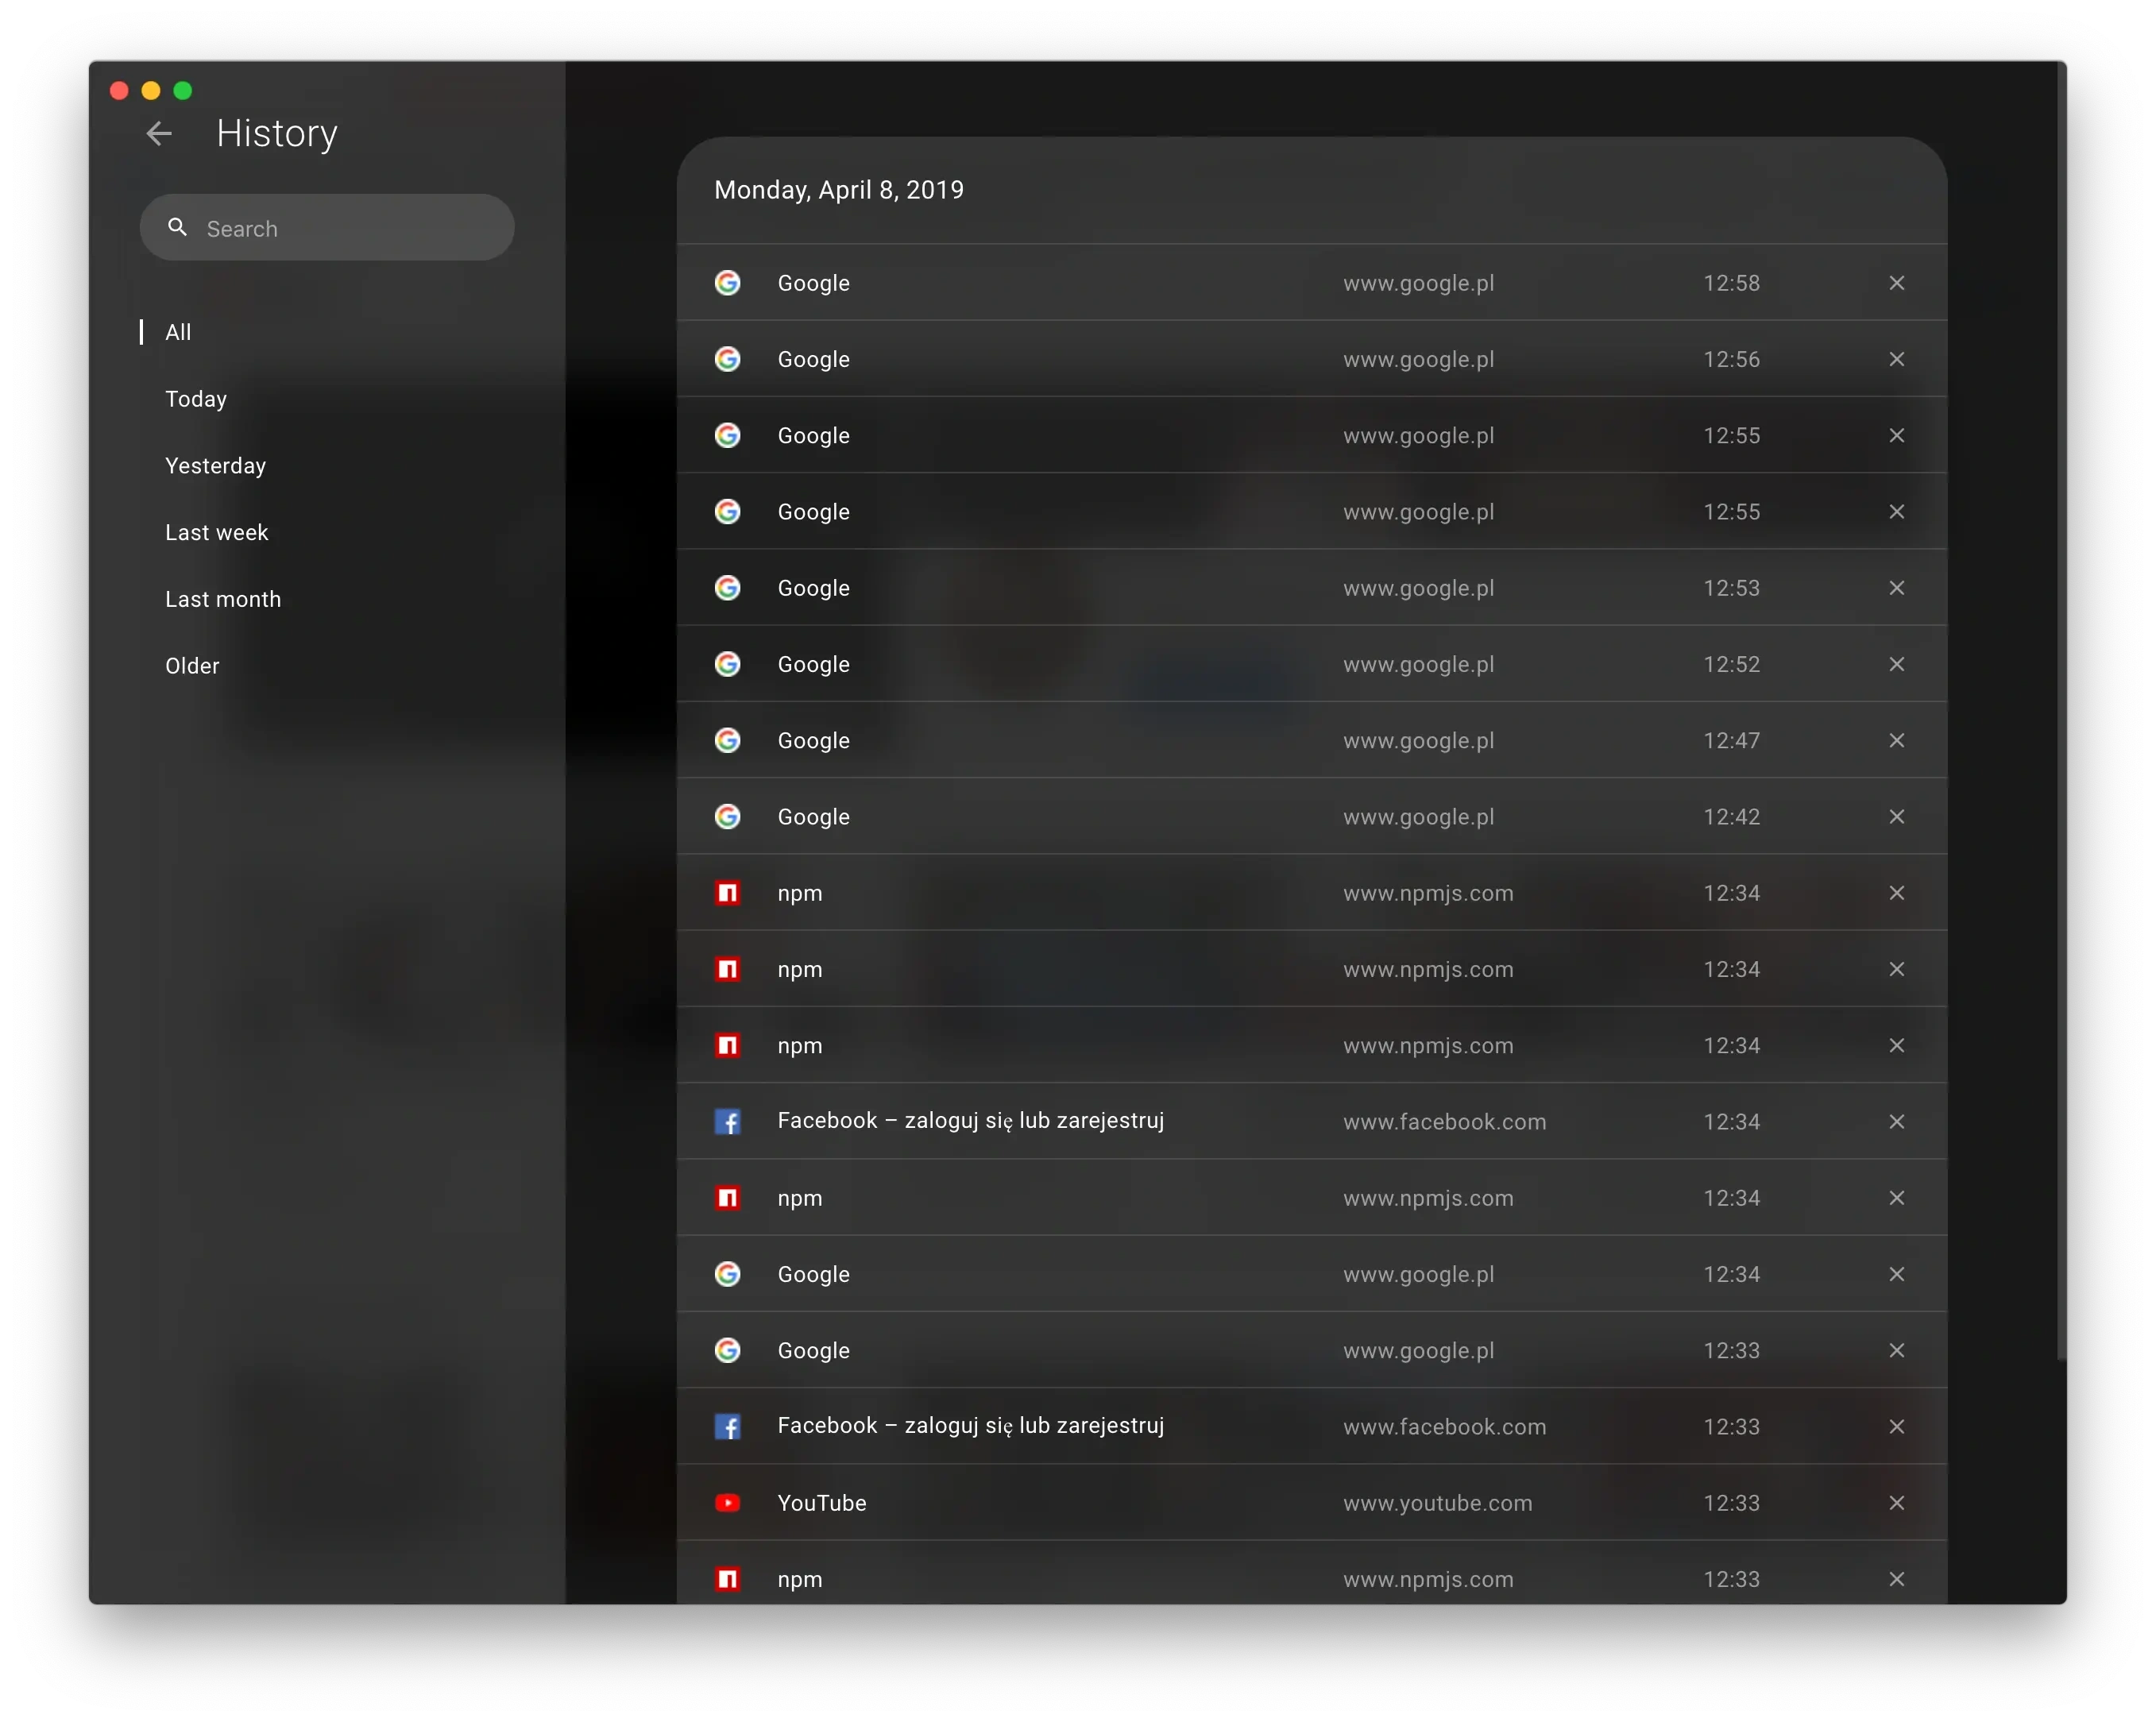The image size is (2156, 1722).
Task: Open the Older history filter
Action: tap(192, 666)
